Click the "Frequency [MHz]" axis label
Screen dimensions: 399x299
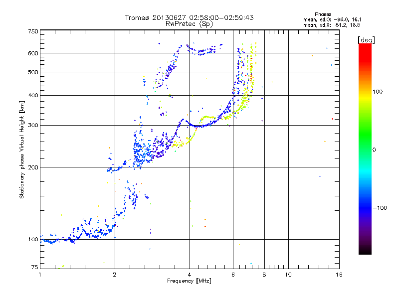coord(189,281)
